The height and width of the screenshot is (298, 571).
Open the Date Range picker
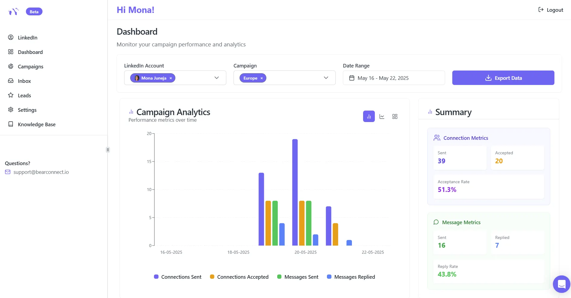click(394, 78)
